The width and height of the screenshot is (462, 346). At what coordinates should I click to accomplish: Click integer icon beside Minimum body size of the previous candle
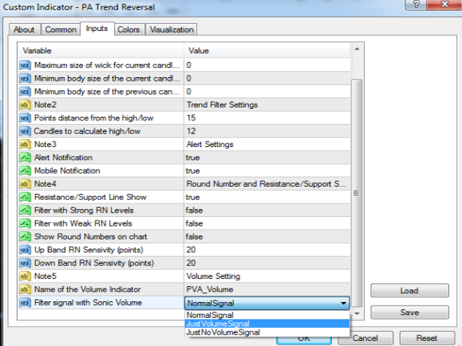click(25, 92)
